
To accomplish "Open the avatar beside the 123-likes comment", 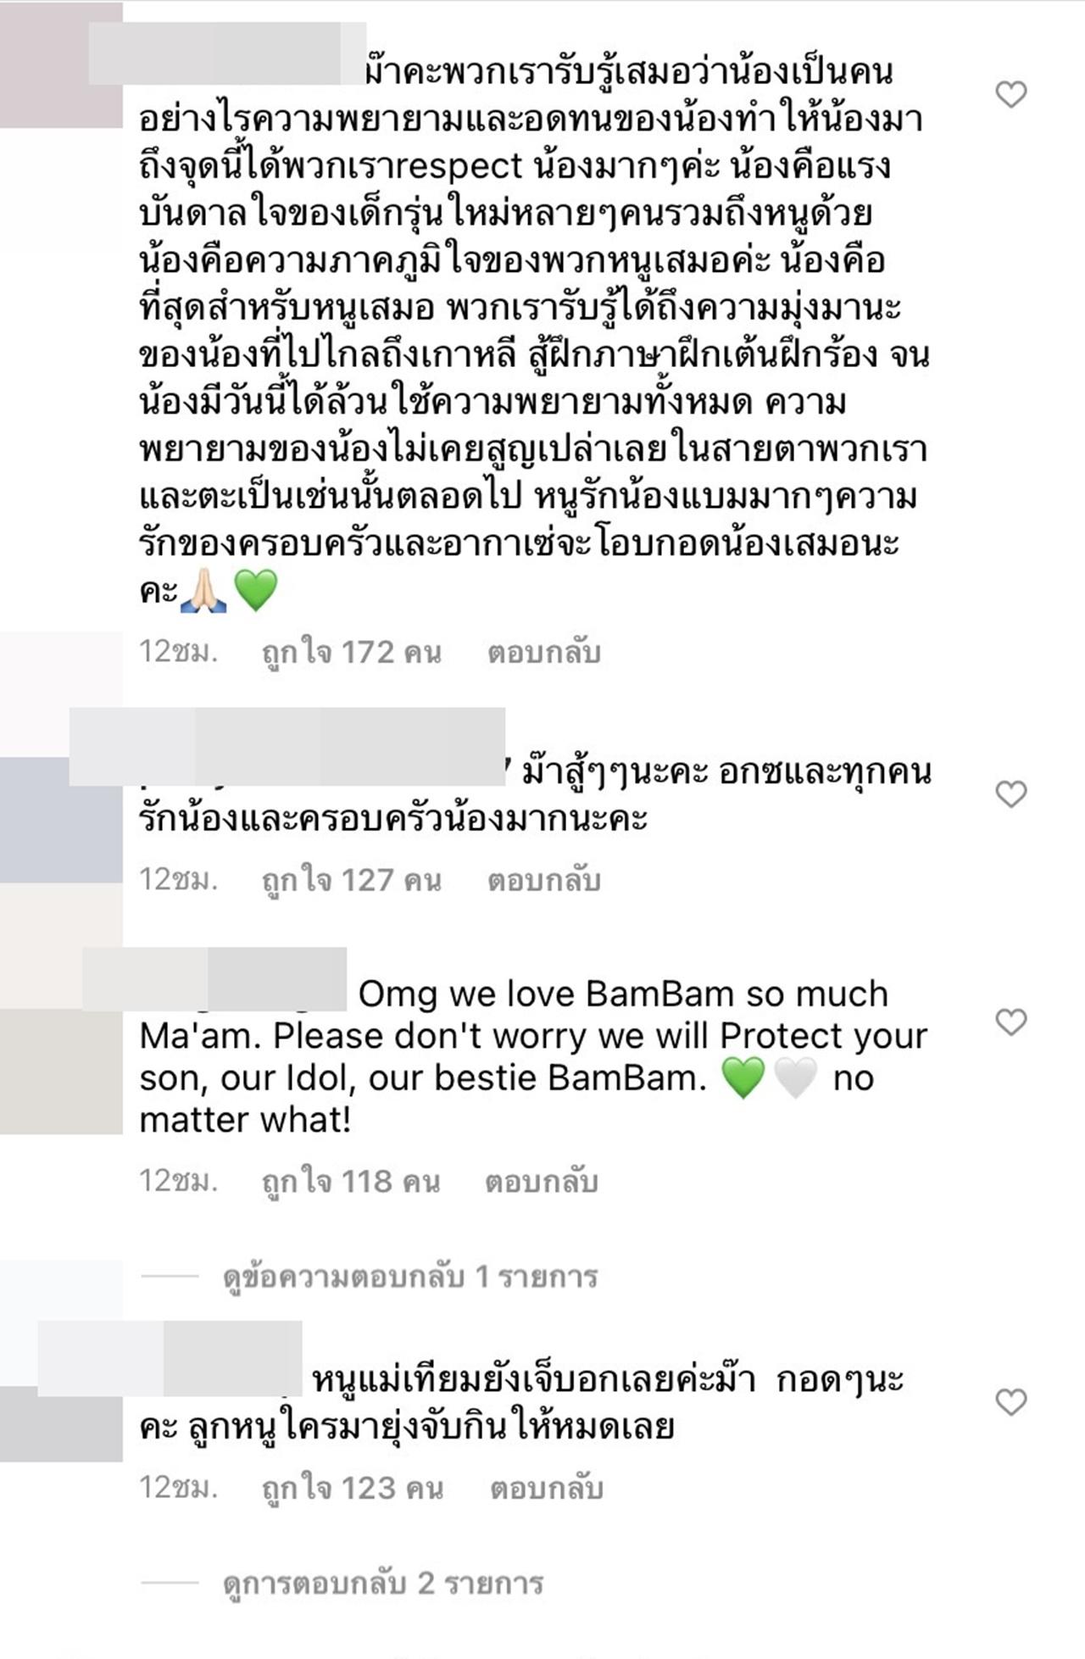I will tap(61, 1424).
